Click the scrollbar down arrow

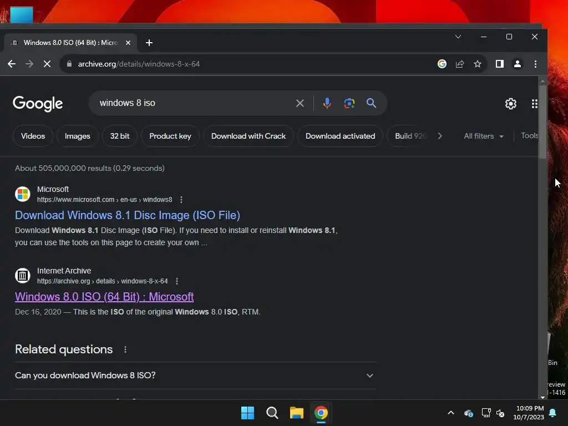click(x=542, y=397)
